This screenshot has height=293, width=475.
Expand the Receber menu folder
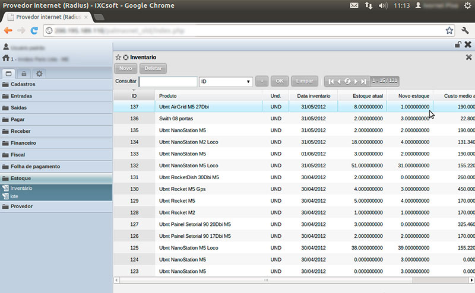tap(56, 131)
